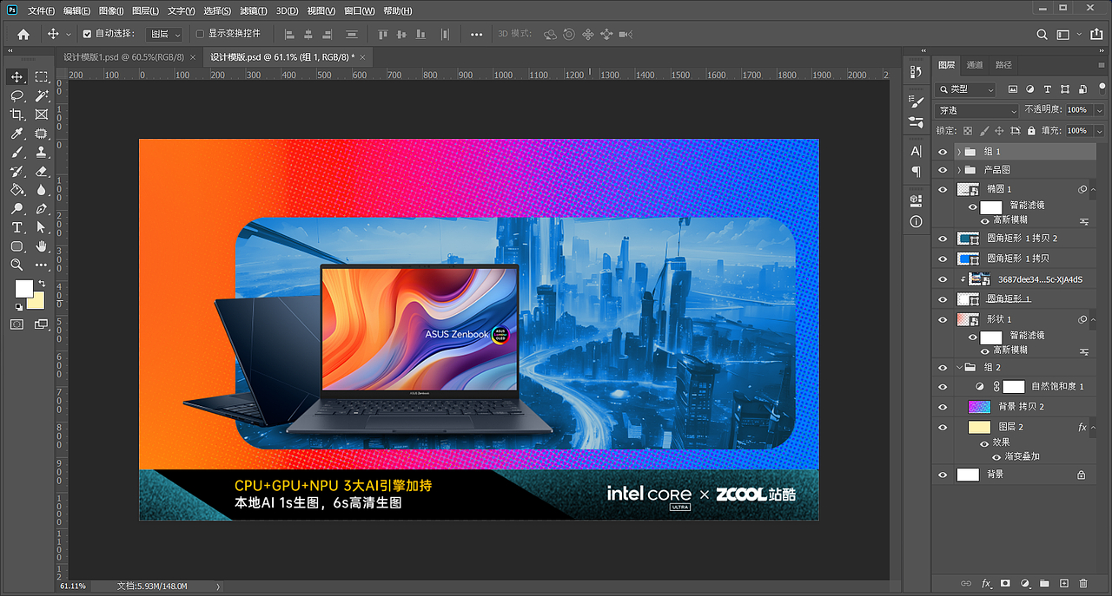This screenshot has height=596, width=1112.
Task: Open the Character panel icon
Action: pos(916,151)
